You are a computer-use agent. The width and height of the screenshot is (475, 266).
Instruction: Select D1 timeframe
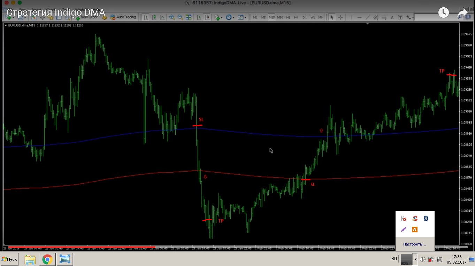click(305, 17)
